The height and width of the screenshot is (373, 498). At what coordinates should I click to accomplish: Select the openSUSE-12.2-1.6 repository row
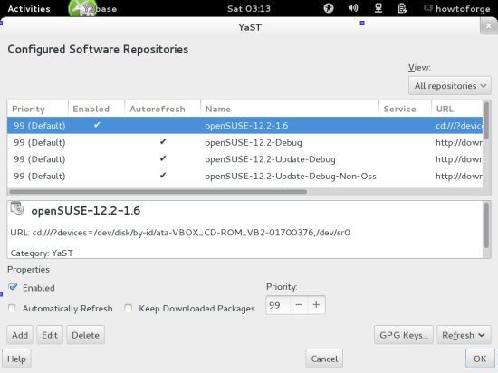pos(244,126)
